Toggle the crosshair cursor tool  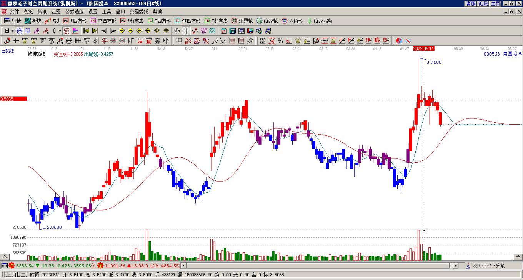(x=186, y=31)
